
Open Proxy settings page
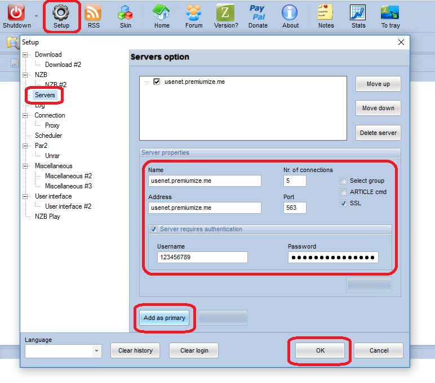coord(52,125)
